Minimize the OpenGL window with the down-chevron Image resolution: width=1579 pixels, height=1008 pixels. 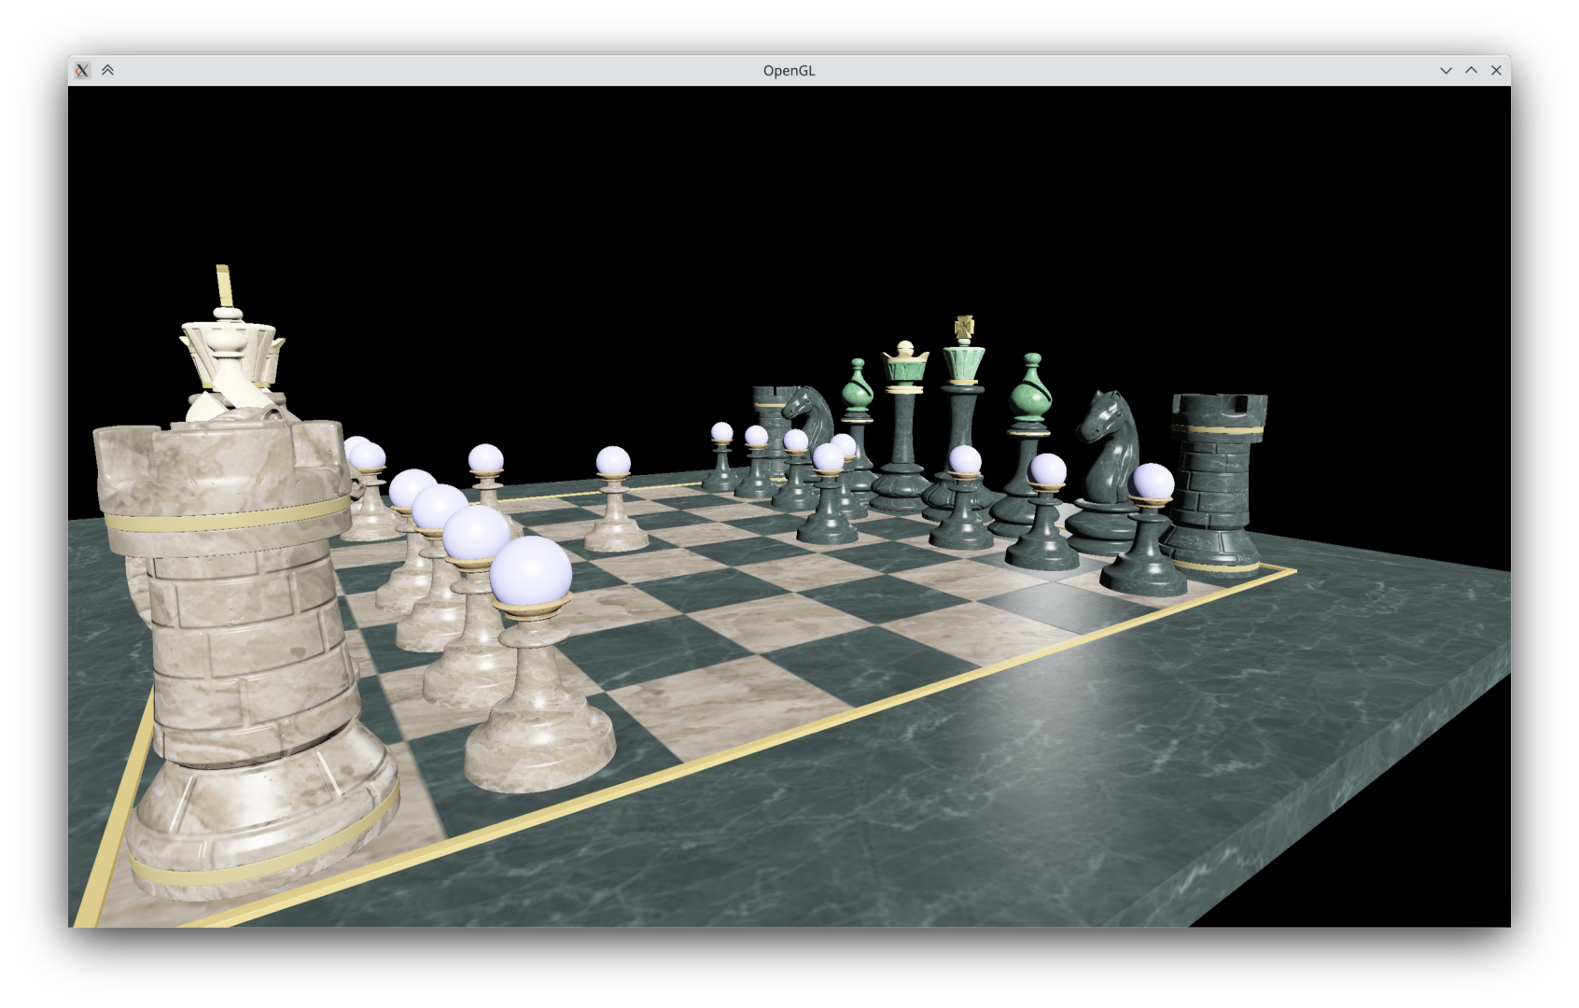[1446, 70]
